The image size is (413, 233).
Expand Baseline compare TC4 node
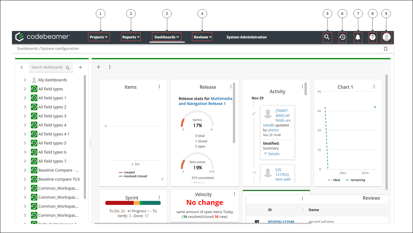click(x=25, y=179)
